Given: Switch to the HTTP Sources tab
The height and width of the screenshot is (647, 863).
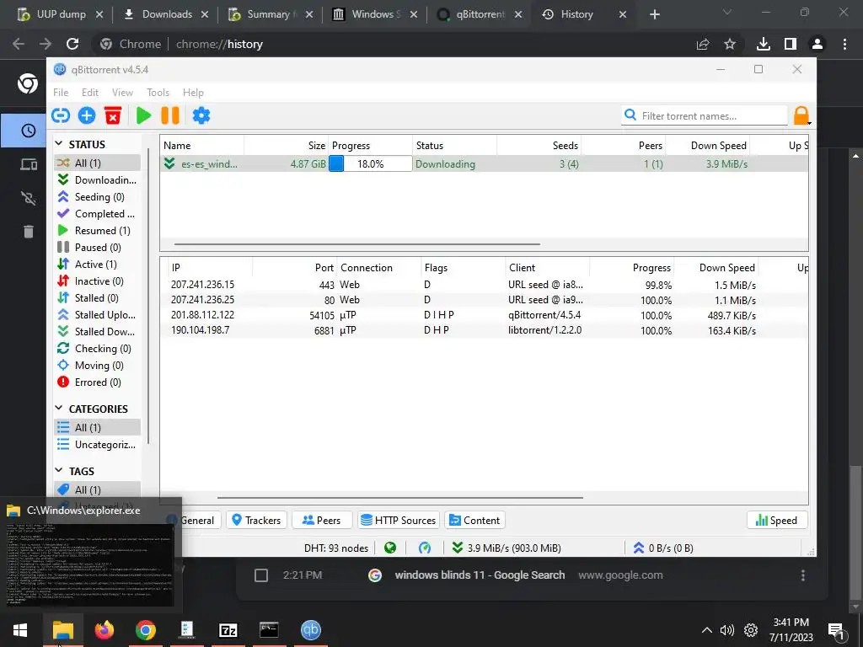Looking at the screenshot, I should pos(399,520).
